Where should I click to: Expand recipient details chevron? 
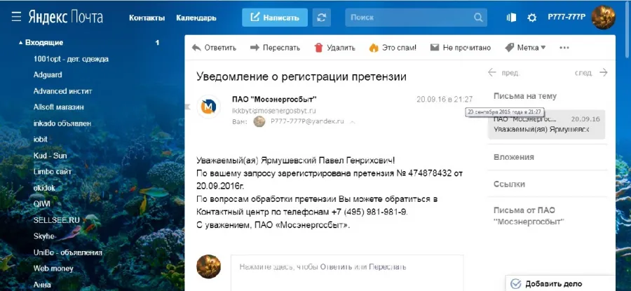[353, 121]
